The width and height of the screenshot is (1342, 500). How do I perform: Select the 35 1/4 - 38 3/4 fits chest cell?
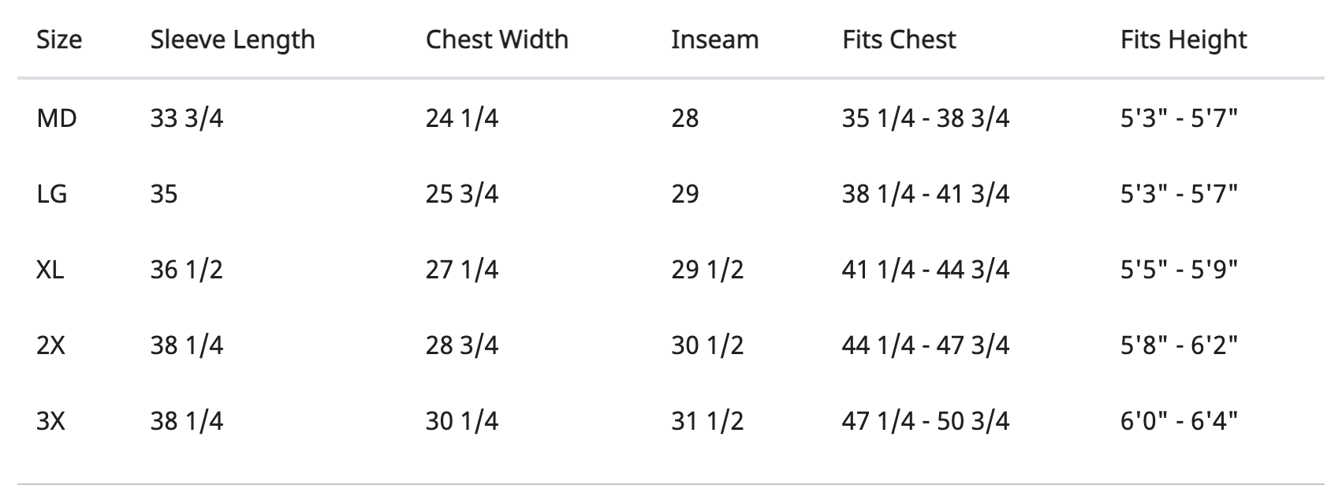926,118
